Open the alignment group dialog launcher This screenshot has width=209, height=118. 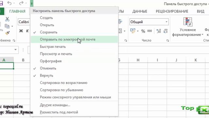pyautogui.click(x=126, y=40)
